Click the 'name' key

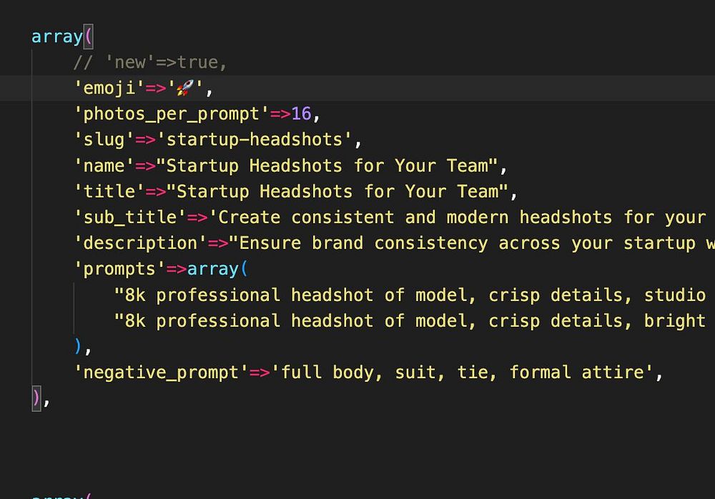click(x=104, y=166)
